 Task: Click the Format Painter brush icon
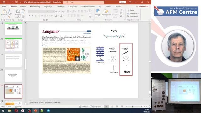9,17
